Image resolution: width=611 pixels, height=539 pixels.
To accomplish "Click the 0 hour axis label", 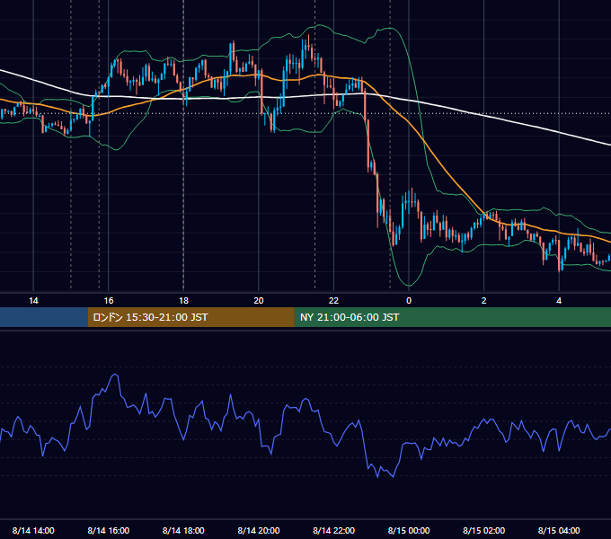I will click(x=409, y=301).
